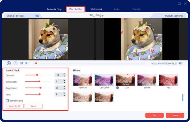Click the Cute filter checkmark
190x122 pixels.
coord(117,88)
